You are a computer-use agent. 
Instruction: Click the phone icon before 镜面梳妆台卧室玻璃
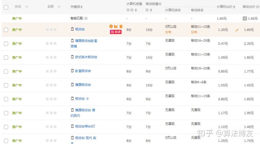coord(72,41)
